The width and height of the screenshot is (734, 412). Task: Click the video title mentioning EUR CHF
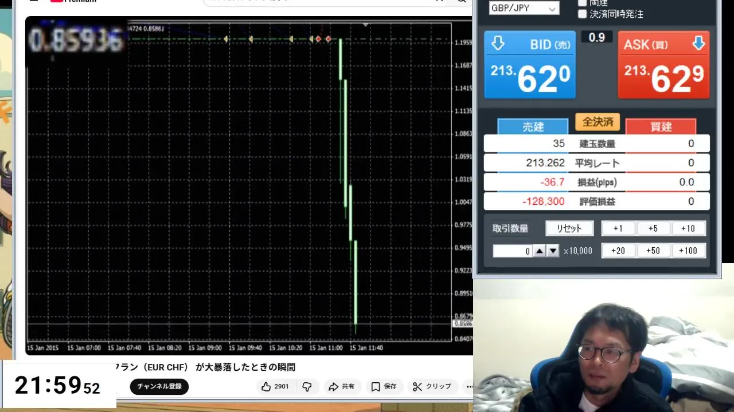point(206,367)
